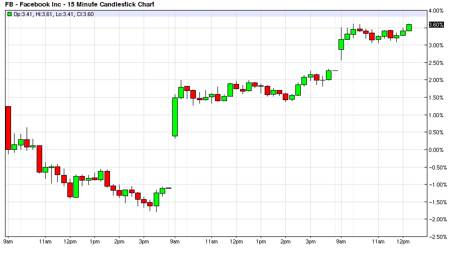Click the 2.50% y-axis label
Viewport: 452px width, 257px height.
pos(436,63)
